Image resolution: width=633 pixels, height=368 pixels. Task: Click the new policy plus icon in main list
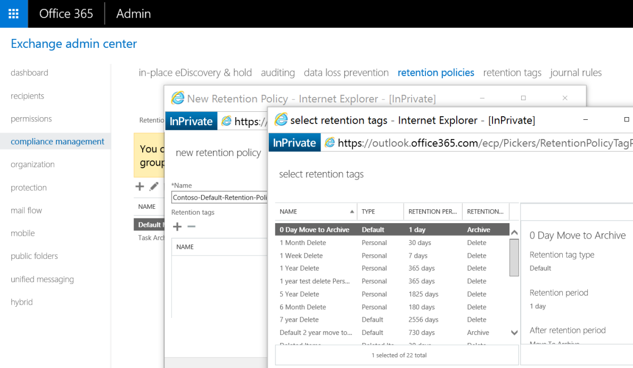(x=139, y=186)
